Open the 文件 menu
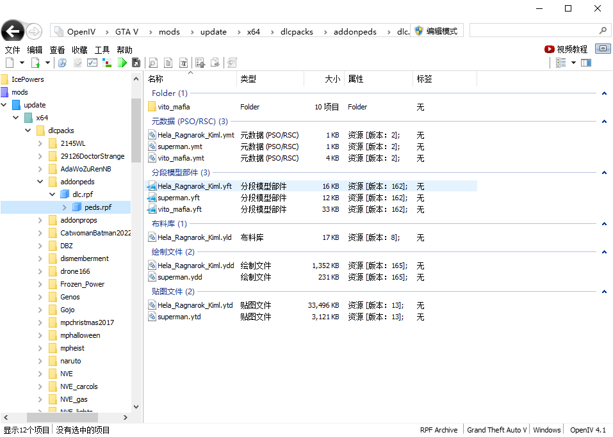This screenshot has height=437, width=613. (x=12, y=50)
